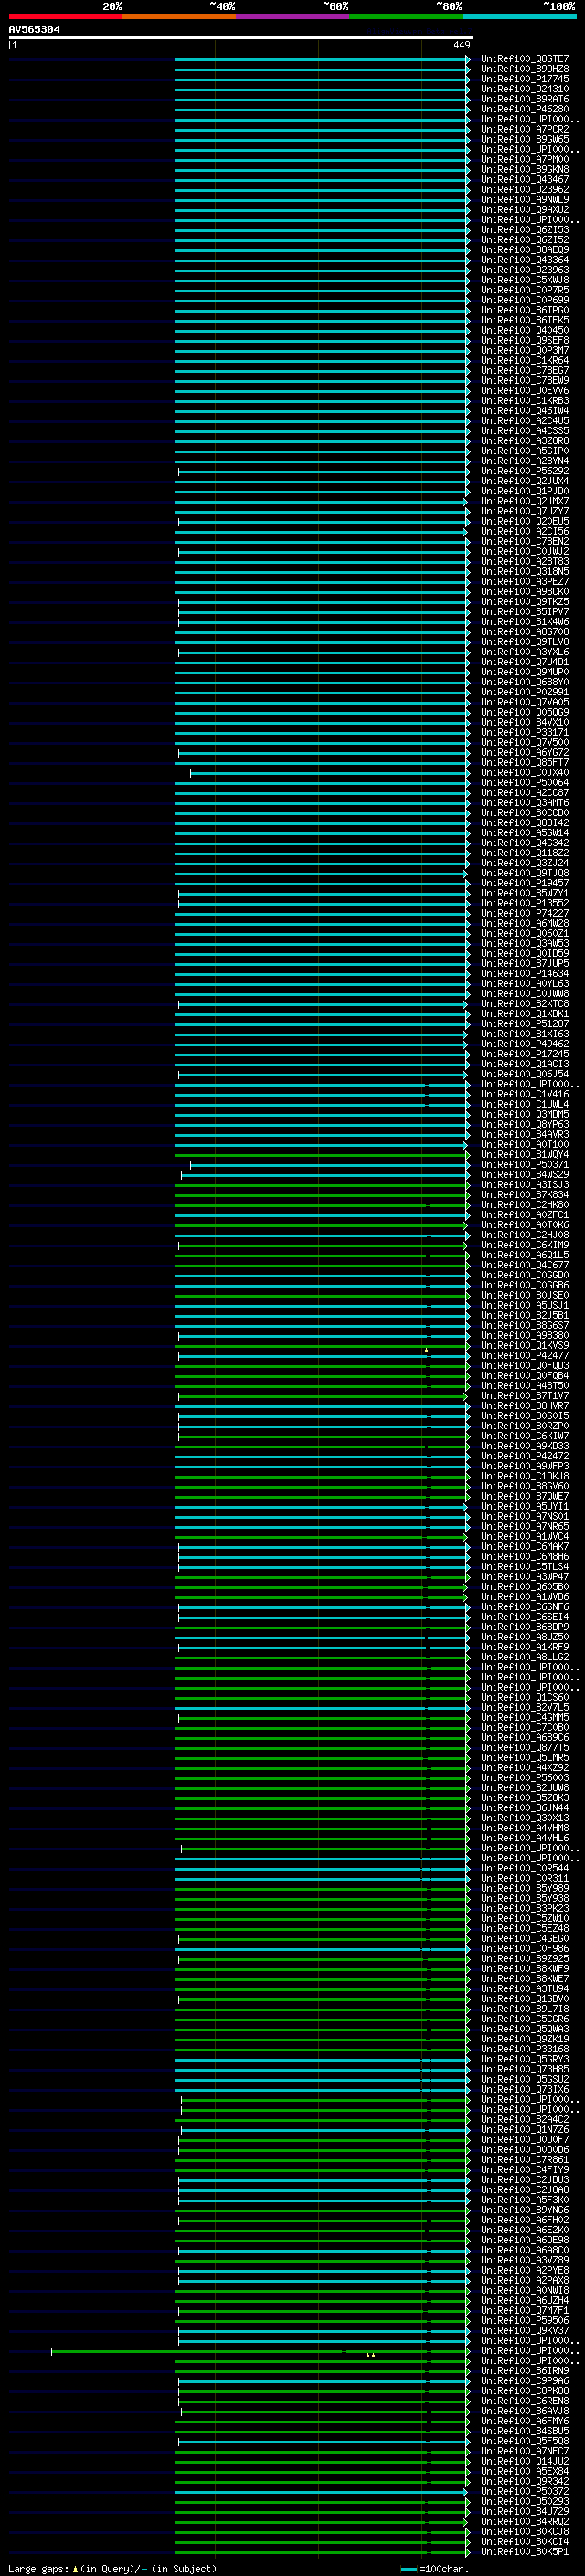Screen dimensions: 585x2576
Task: Click hit label UniRef100_P74227
Action: (525, 913)
